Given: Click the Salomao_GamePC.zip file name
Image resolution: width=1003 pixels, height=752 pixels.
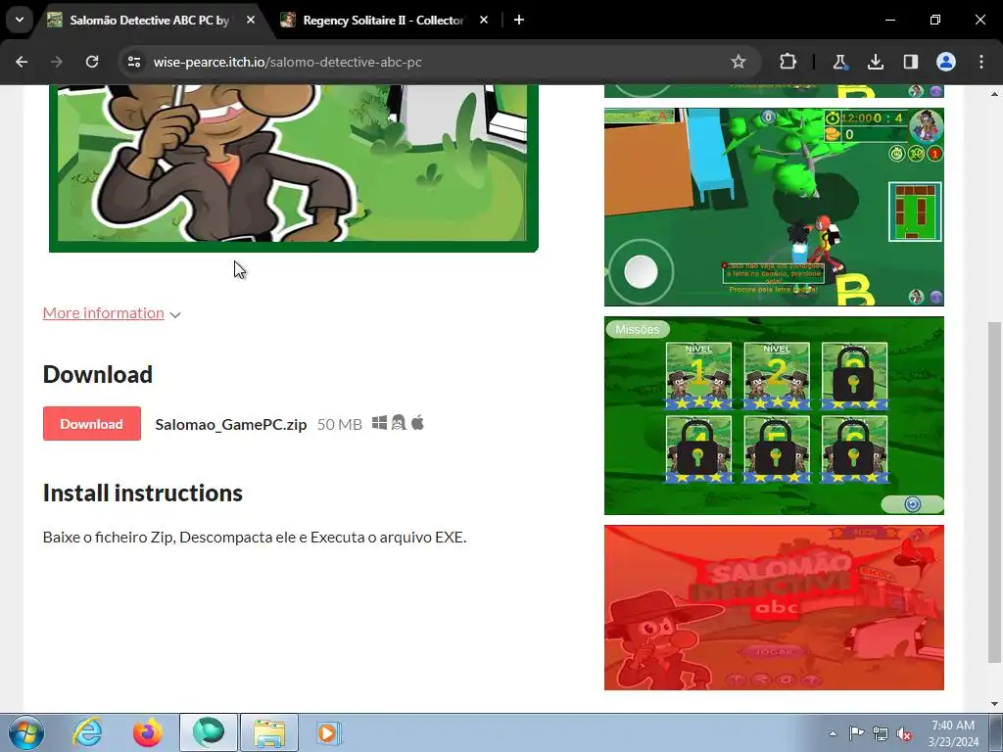Looking at the screenshot, I should coord(231,425).
